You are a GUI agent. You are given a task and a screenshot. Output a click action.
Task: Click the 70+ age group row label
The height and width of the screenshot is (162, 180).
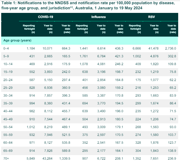[x=6, y=158]
